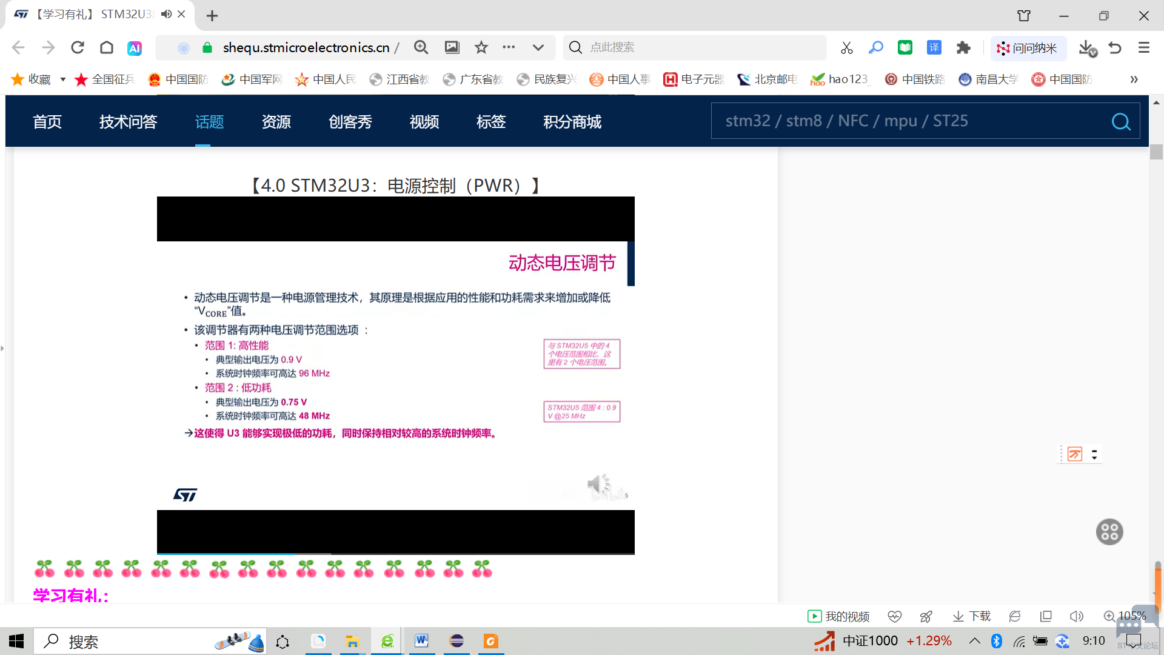Open the browser main menu hamburger icon
Viewport: 1164px width, 655px height.
click(x=1144, y=47)
